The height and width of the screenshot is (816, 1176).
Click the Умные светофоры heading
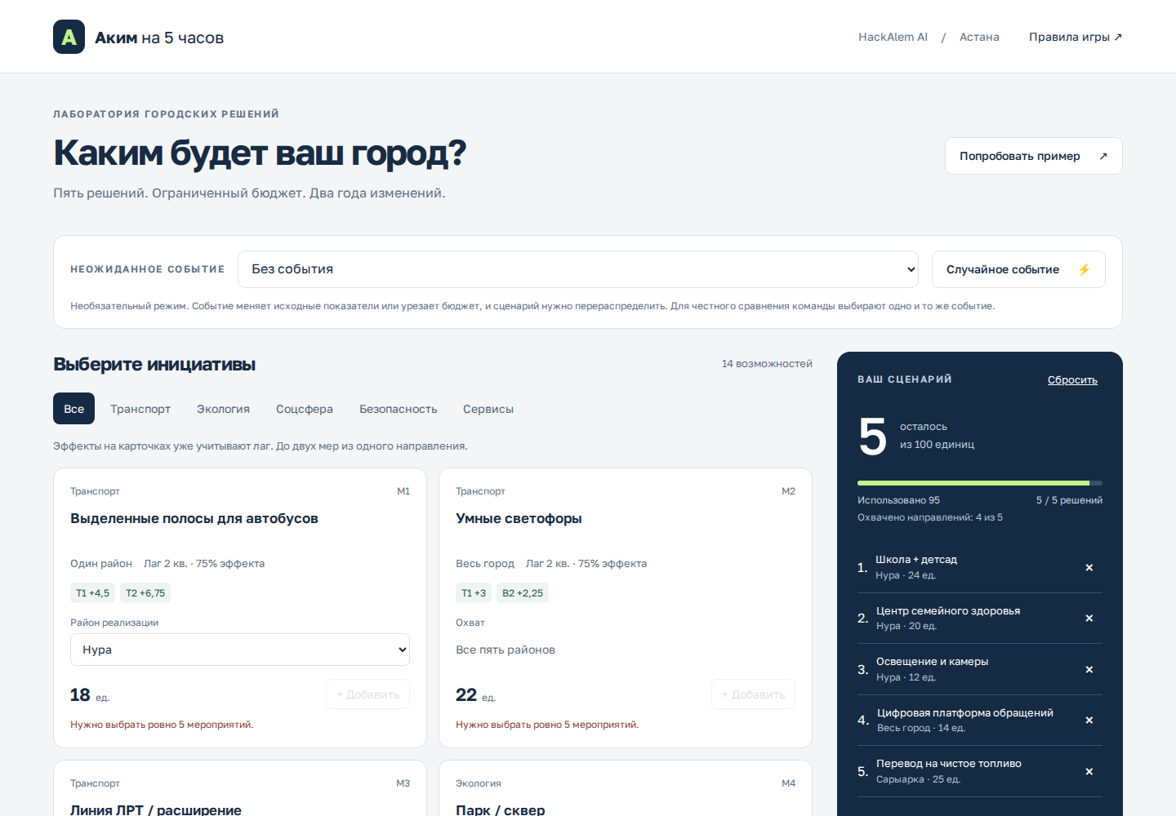point(519,519)
